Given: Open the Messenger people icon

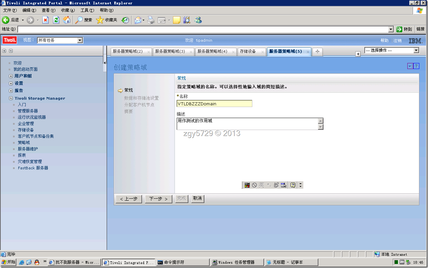Looking at the screenshot, I should coord(198,20).
